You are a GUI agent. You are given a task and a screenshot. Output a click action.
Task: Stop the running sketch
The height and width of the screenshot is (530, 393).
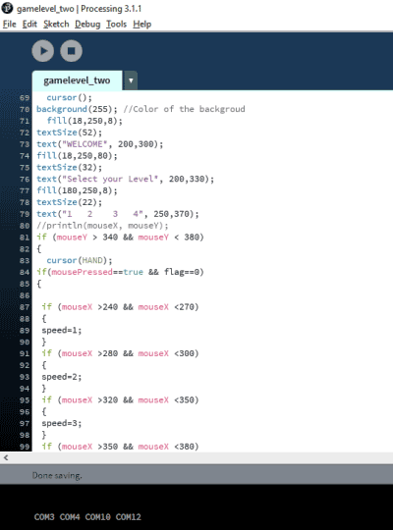[71, 51]
